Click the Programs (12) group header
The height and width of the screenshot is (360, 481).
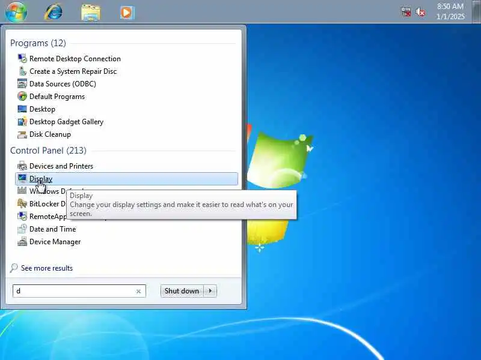coord(38,43)
